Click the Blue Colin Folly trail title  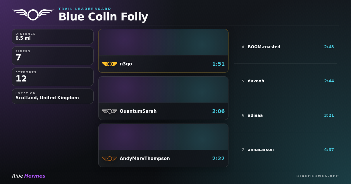pyautogui.click(x=103, y=17)
